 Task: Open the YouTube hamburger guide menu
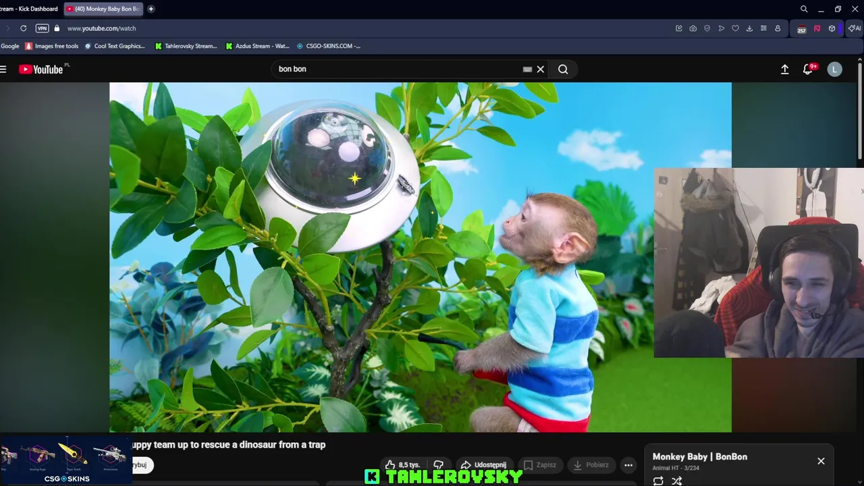[x=3, y=69]
